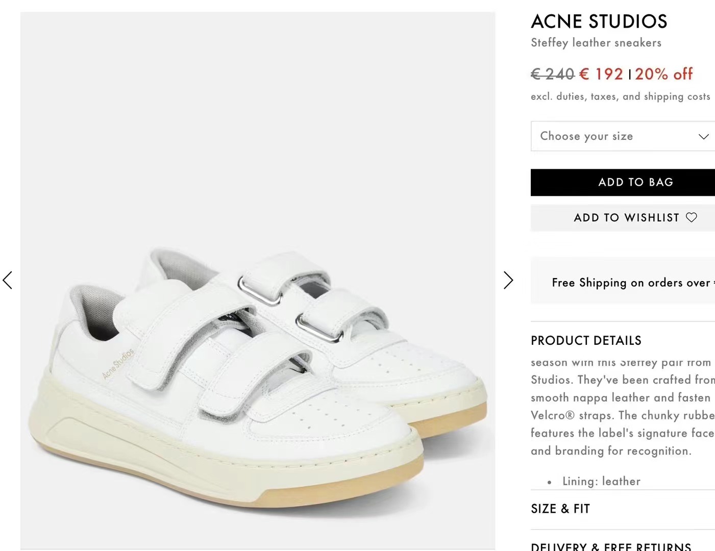Click the discounted € 192 price
The image size is (715, 551).
pyautogui.click(x=601, y=74)
